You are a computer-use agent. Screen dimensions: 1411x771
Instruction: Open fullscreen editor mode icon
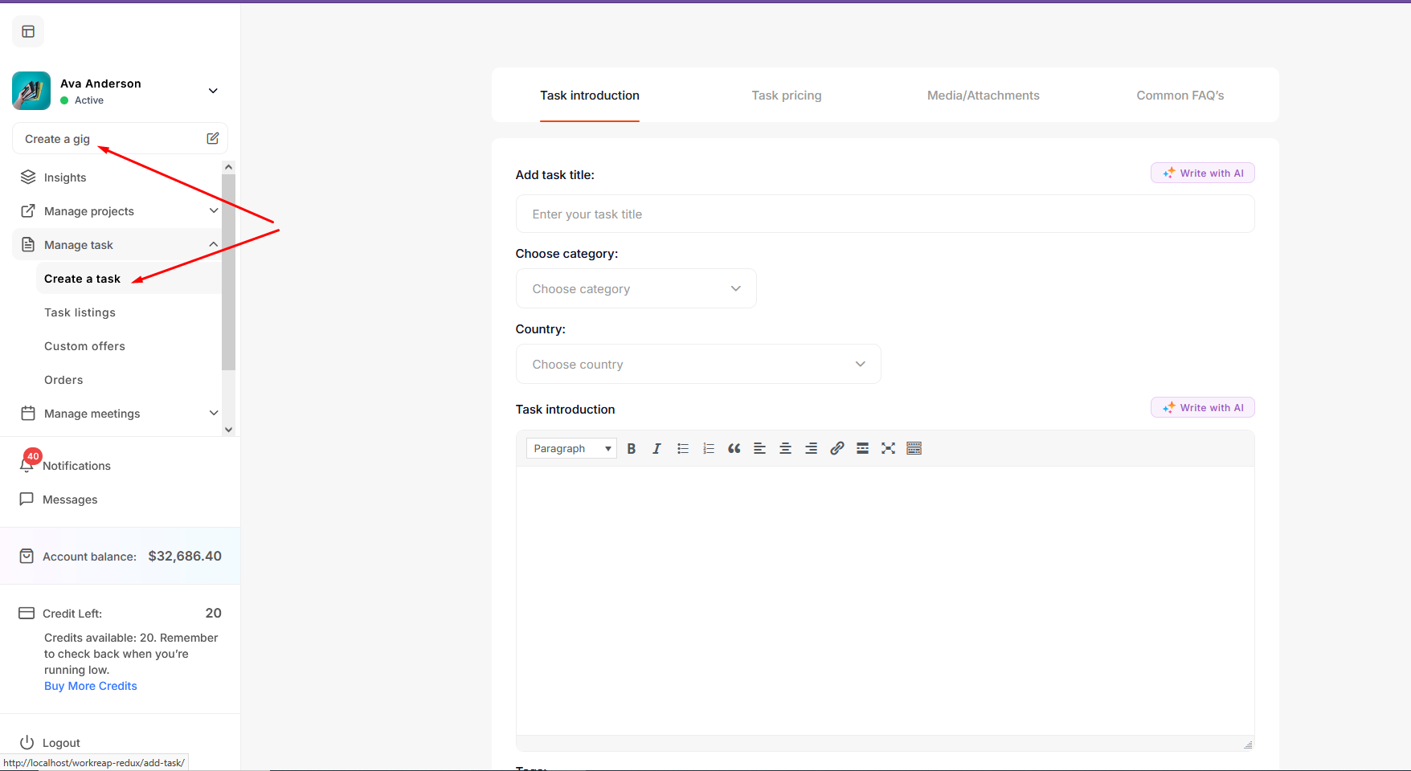[x=888, y=449]
